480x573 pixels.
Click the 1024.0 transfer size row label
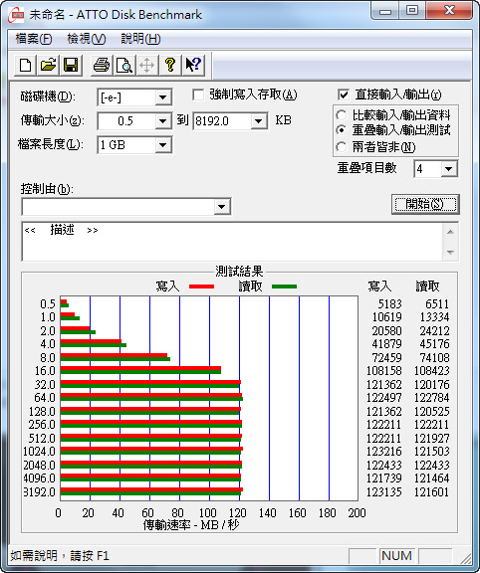(39, 452)
